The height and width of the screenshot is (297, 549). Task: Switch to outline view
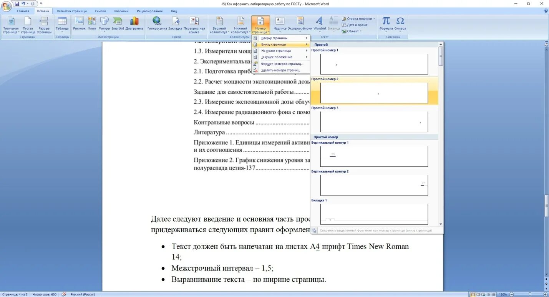(x=488, y=294)
